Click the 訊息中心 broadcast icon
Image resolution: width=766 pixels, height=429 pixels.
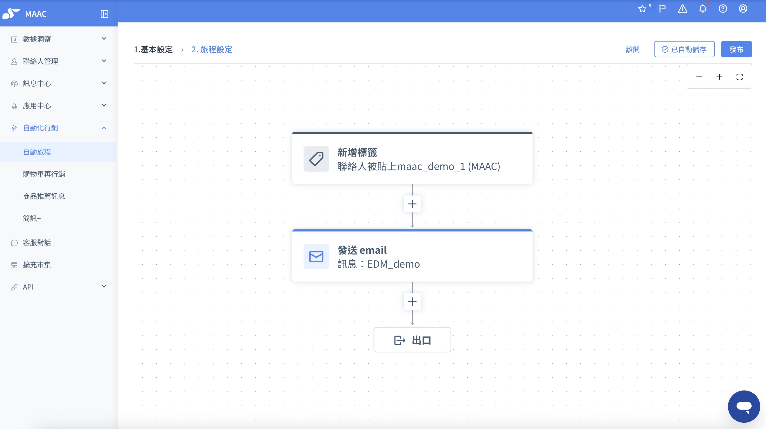[x=14, y=84]
